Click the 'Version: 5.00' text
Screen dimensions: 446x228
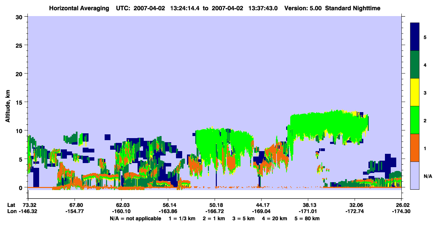pos(303,8)
